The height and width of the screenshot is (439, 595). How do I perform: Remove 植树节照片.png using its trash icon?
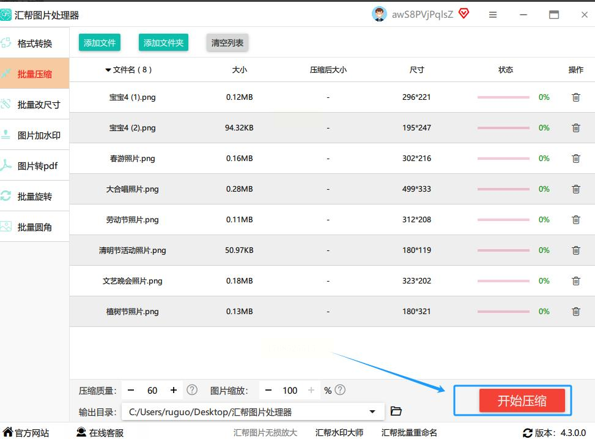click(x=575, y=312)
